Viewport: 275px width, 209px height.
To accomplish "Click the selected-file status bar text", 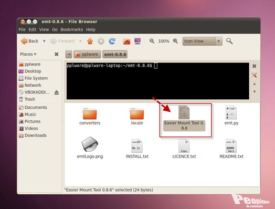I will click(x=109, y=190).
